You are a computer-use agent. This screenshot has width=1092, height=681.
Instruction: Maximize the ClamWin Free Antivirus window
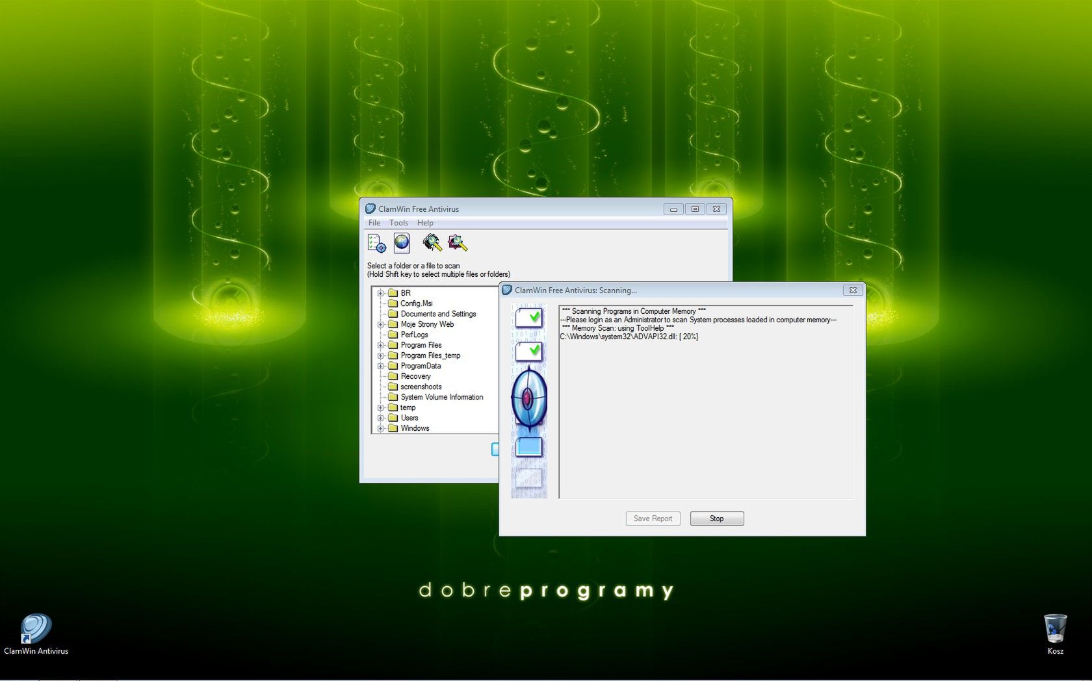coord(695,209)
